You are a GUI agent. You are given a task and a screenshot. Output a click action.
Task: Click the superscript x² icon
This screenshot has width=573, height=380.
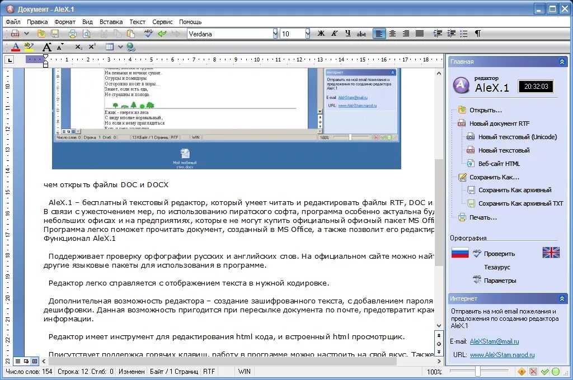[x=92, y=46]
